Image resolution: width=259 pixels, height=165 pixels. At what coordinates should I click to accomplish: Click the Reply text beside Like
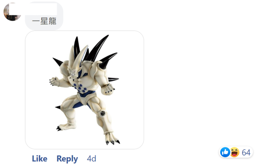[x=67, y=159]
